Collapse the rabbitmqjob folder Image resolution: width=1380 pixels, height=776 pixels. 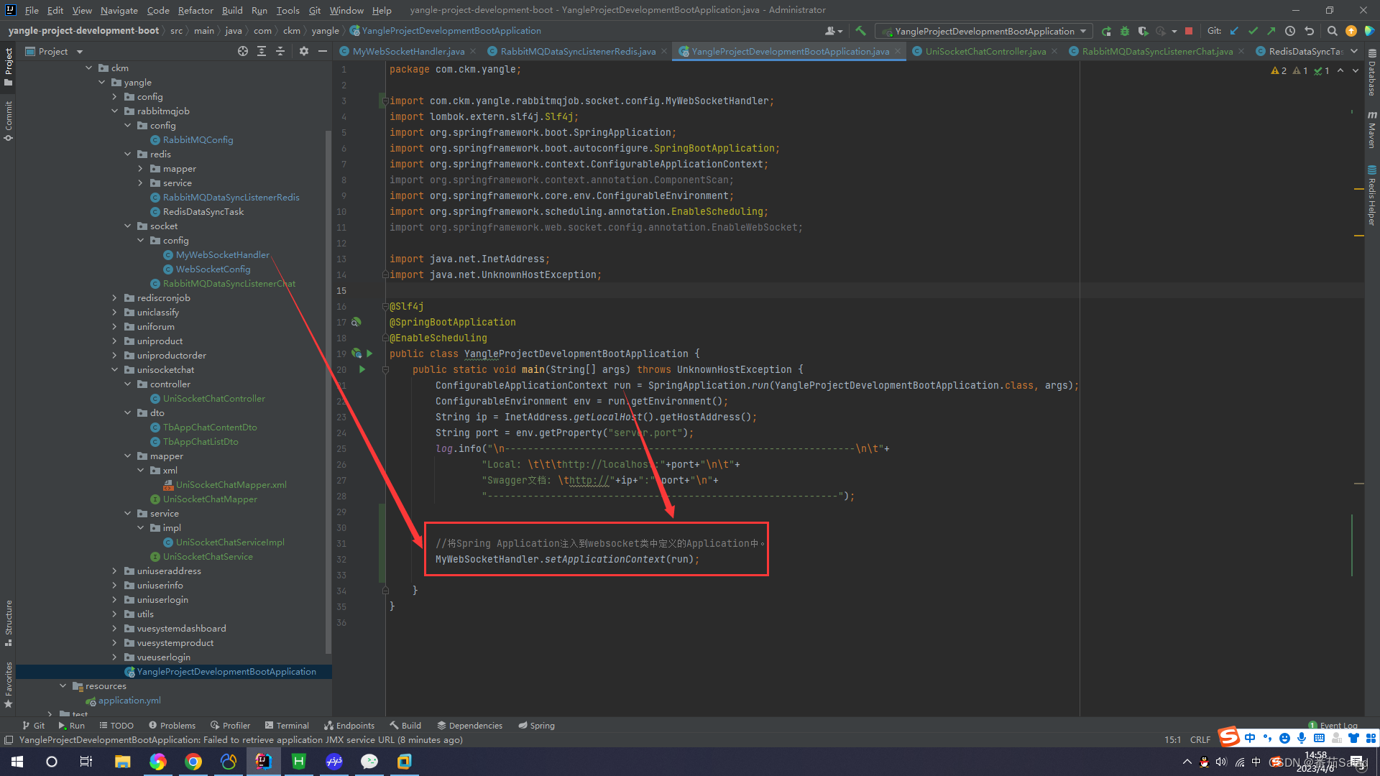click(x=114, y=111)
